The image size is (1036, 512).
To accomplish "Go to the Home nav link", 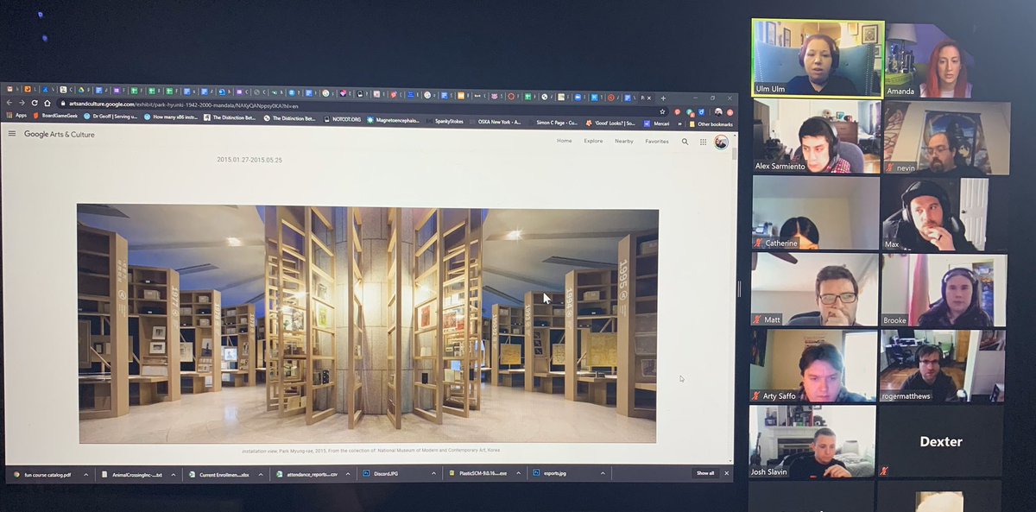I will (x=564, y=141).
